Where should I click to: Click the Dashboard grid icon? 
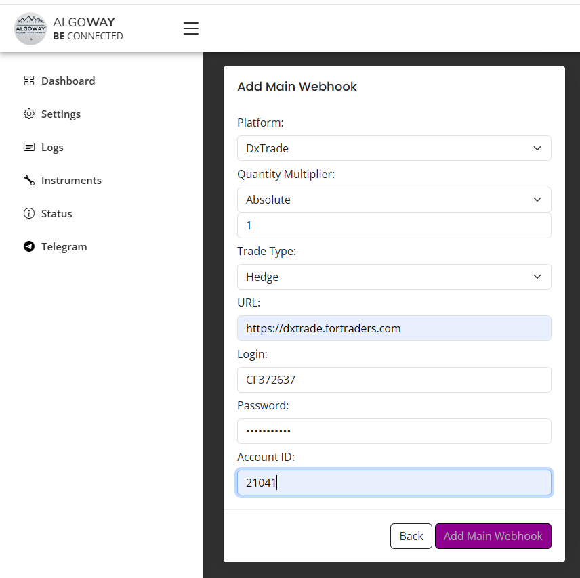29,81
